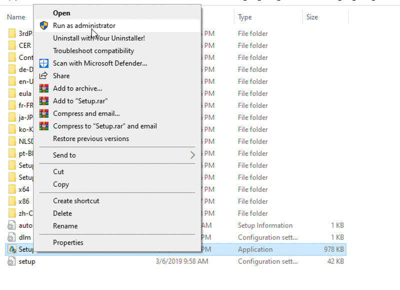Screen dimensions: 400x290
Task: Select Rename from the context menu
Action: tap(66, 225)
